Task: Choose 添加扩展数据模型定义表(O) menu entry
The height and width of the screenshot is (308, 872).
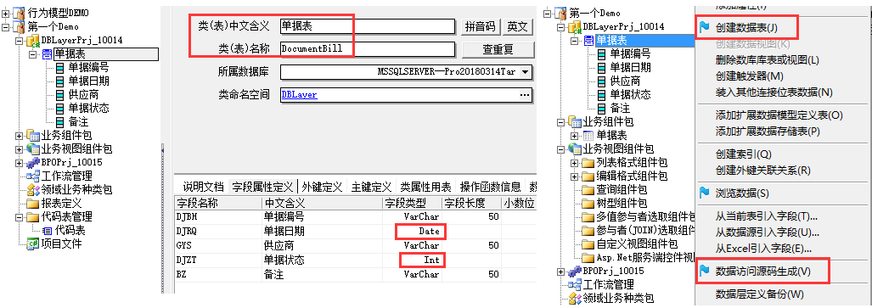Action: 779,115
